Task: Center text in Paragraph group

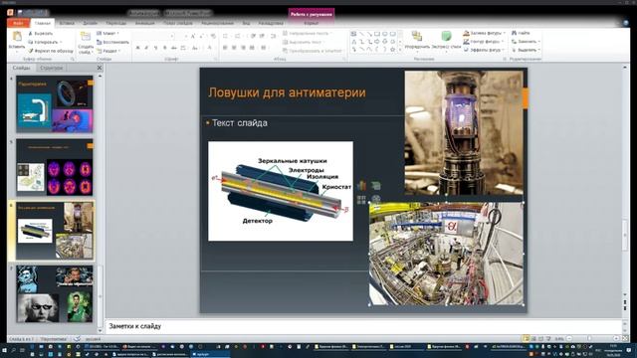Action: pyautogui.click(x=234, y=48)
